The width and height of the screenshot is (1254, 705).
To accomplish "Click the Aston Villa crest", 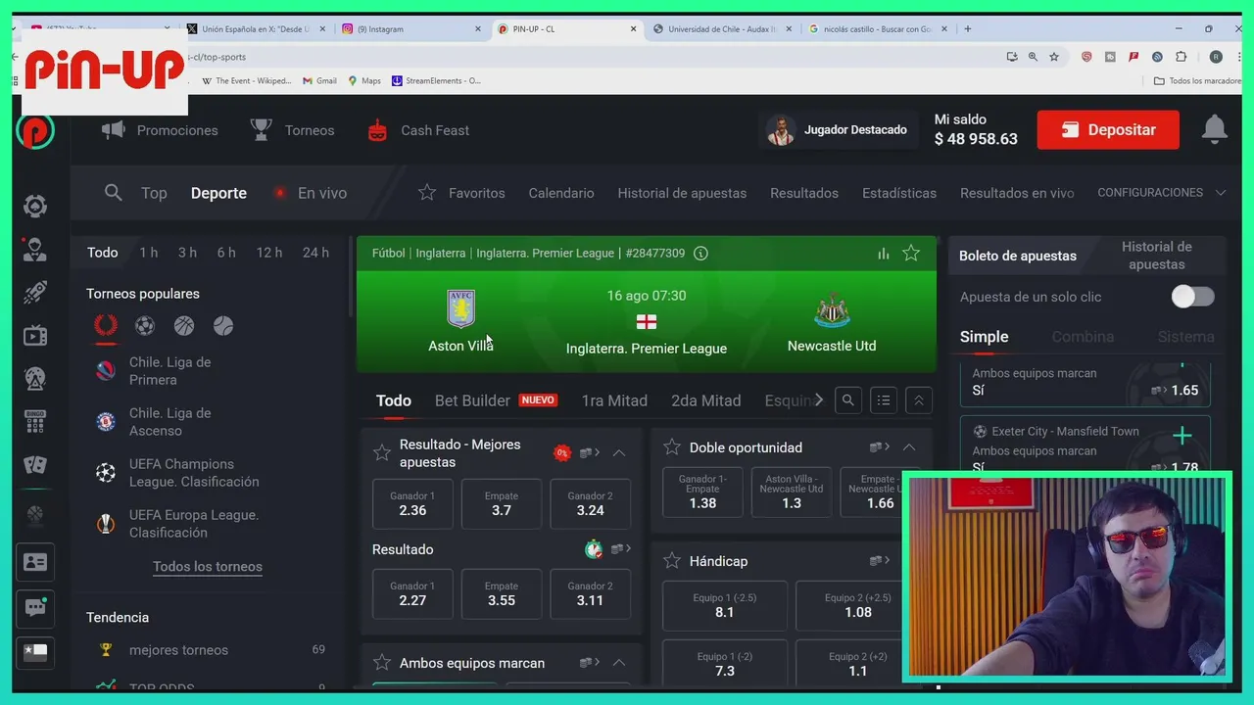I will [x=460, y=308].
